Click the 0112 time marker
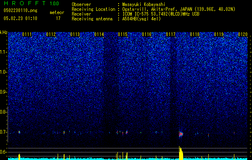Viewport: 252px width, 160px height. [x=51, y=34]
